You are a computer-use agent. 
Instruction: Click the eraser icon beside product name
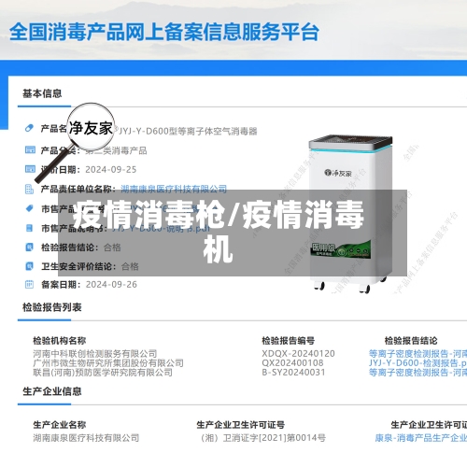29,128
